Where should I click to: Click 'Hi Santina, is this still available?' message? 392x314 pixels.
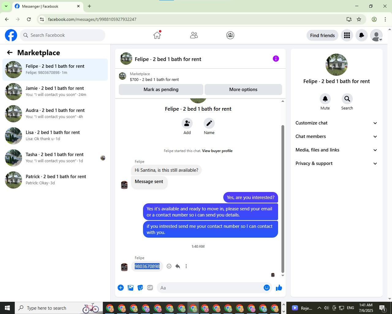[x=166, y=170]
